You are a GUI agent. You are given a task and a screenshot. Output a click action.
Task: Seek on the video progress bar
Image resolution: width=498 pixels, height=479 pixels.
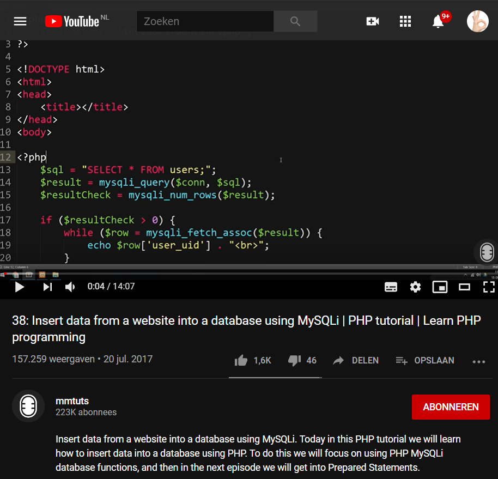249,273
